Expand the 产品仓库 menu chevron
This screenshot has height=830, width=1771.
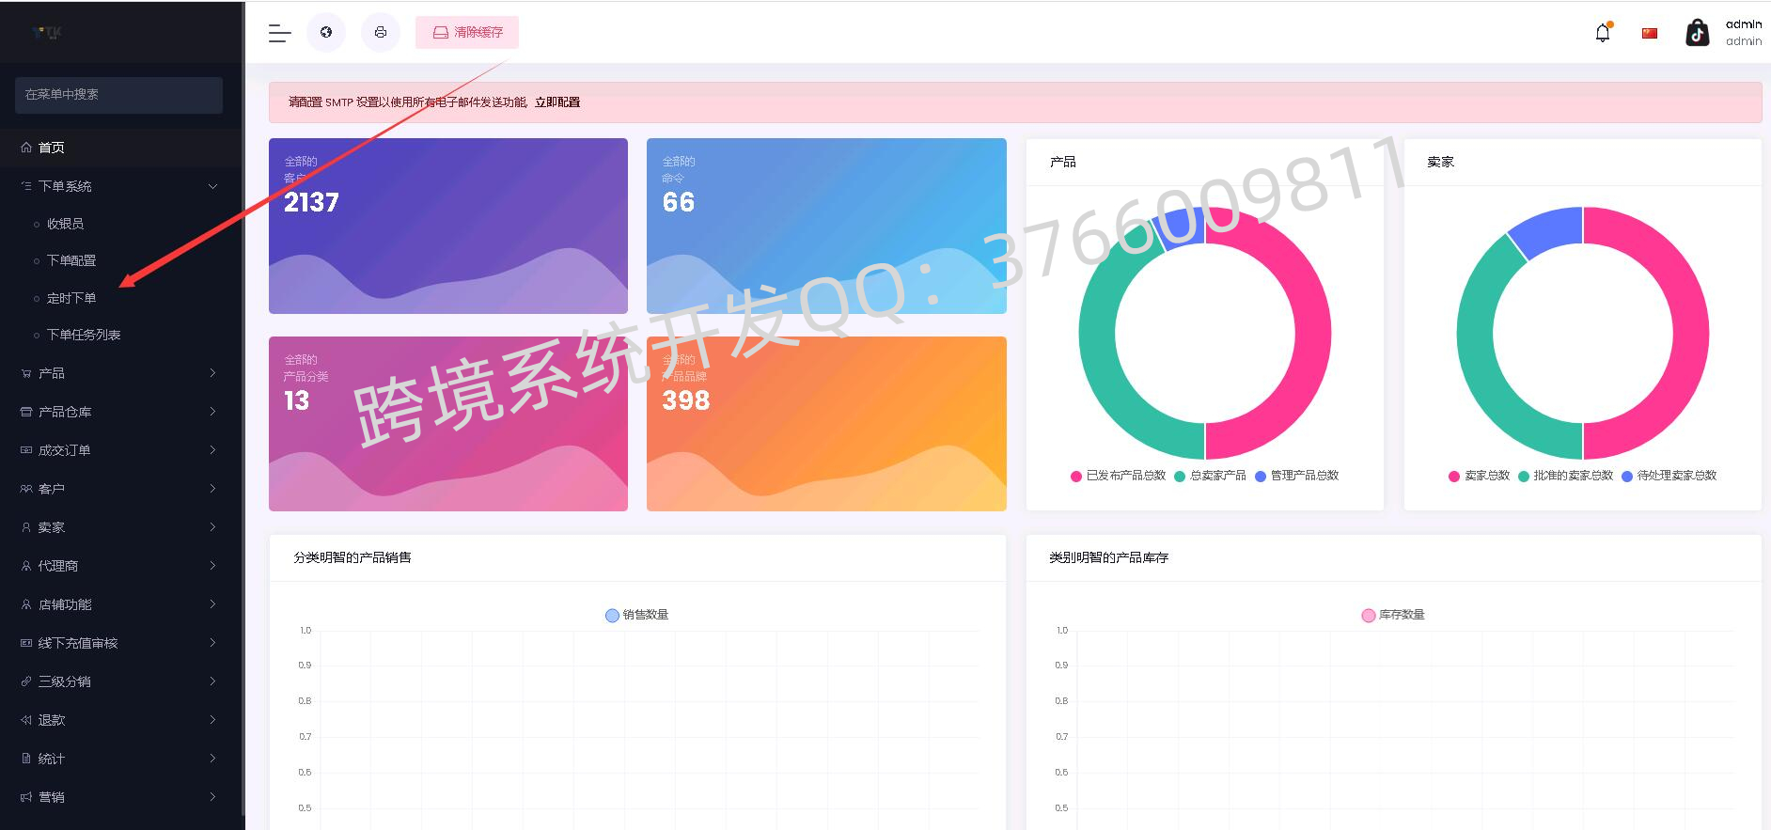pos(212,412)
